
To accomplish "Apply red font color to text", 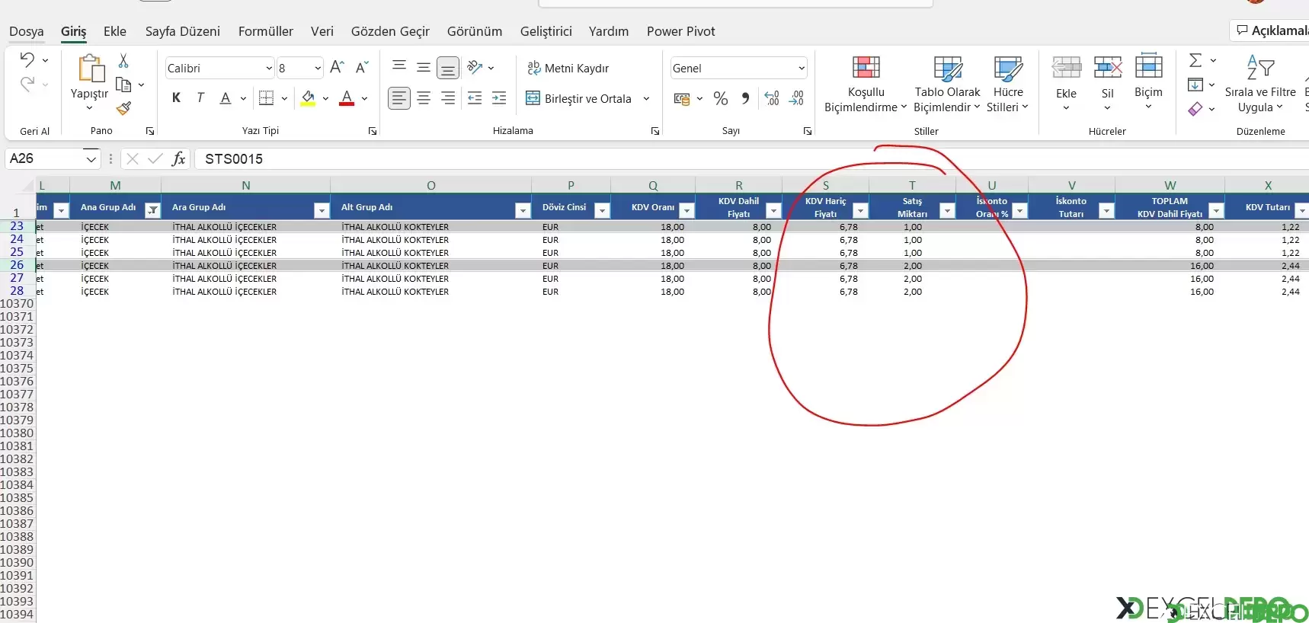I will (347, 98).
